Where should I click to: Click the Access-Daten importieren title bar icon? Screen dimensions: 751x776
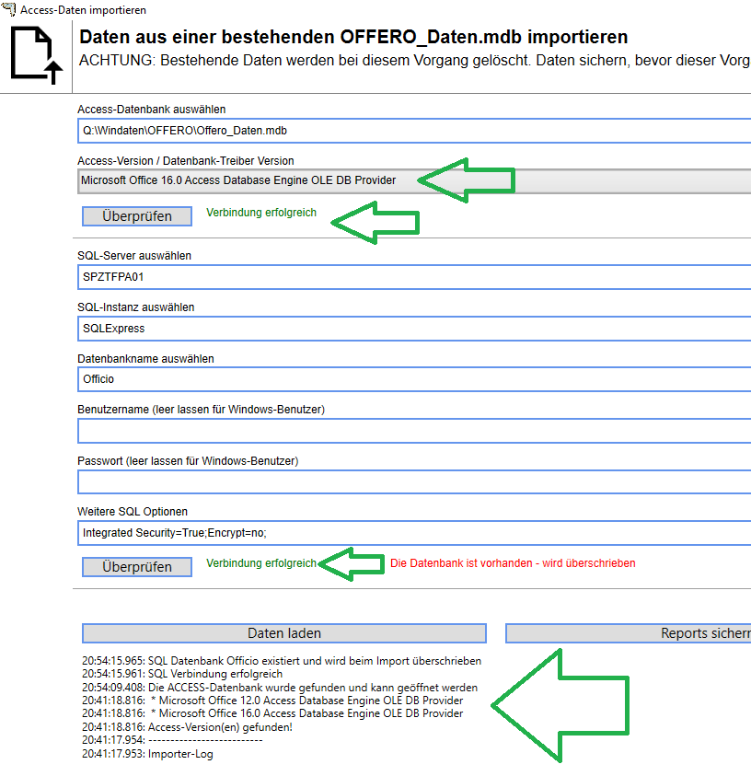[9, 8]
